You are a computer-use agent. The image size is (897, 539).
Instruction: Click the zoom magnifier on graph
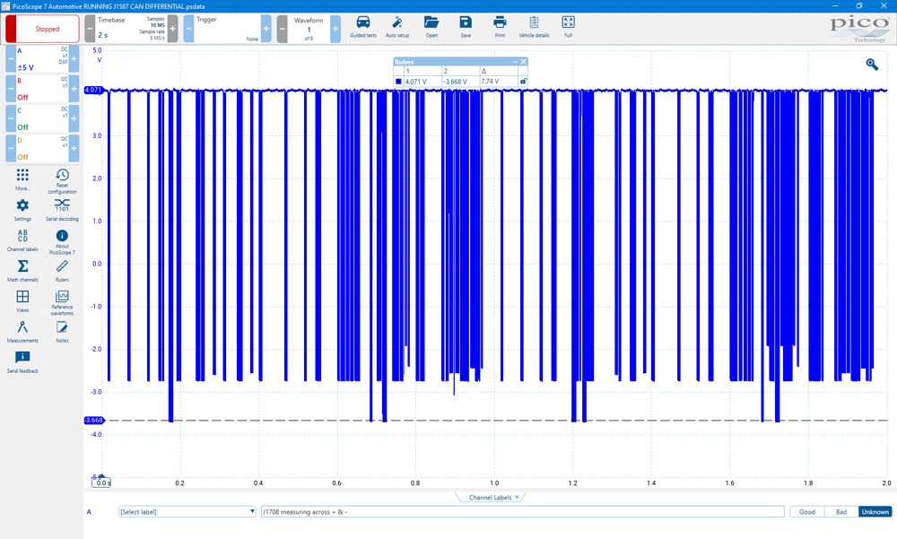(872, 64)
